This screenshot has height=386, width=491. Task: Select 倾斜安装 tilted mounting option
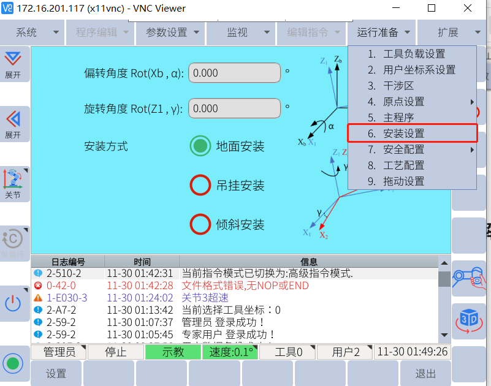[x=200, y=225]
